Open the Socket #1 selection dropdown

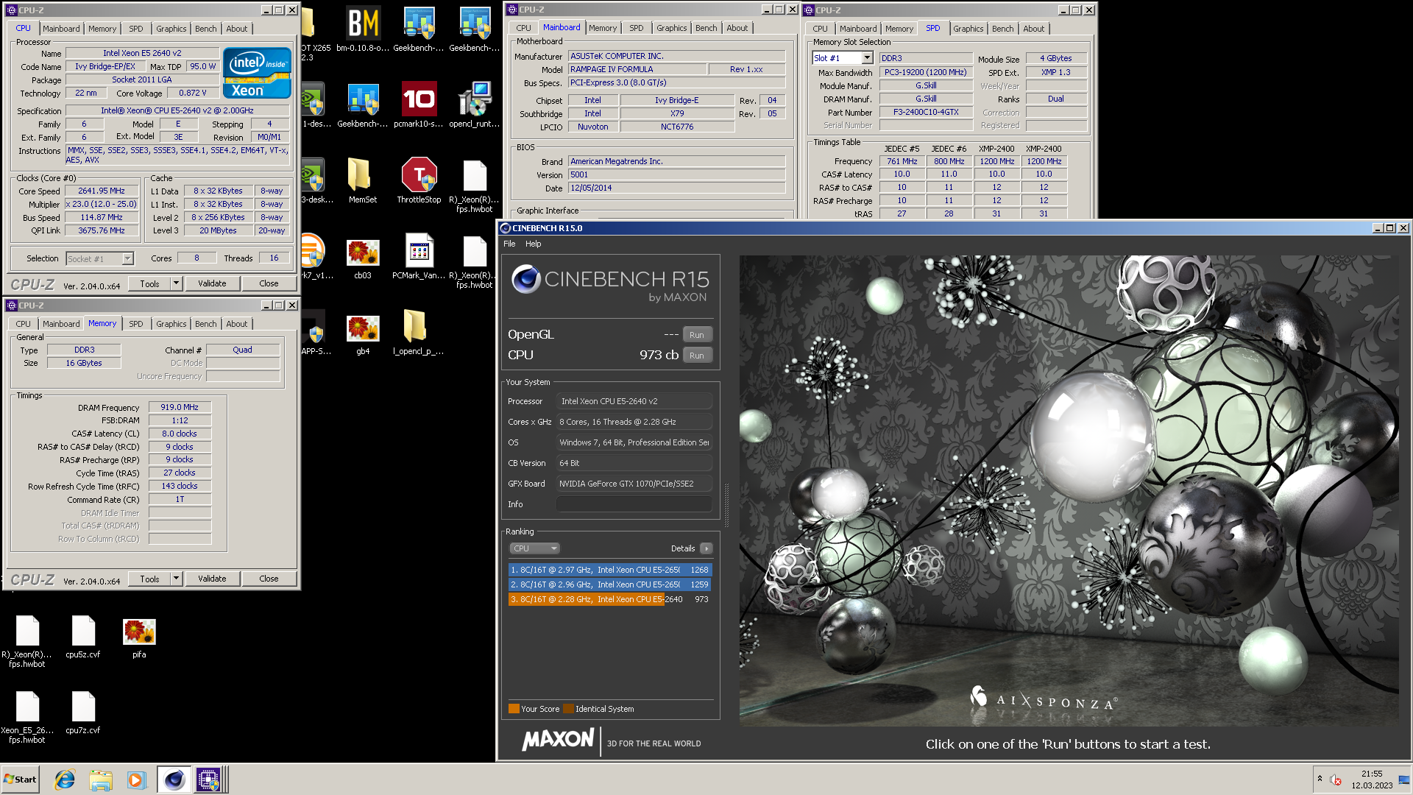(128, 258)
